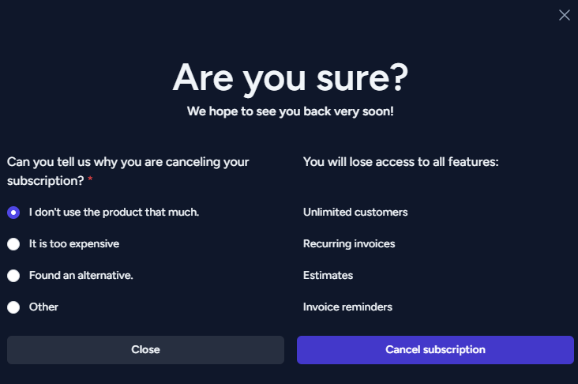Click the "Are you sure?" heading
The height and width of the screenshot is (384, 578).
(x=290, y=78)
